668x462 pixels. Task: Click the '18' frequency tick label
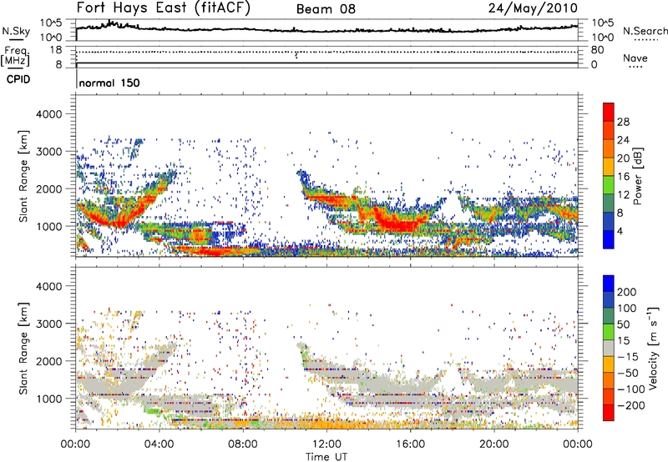(56, 50)
